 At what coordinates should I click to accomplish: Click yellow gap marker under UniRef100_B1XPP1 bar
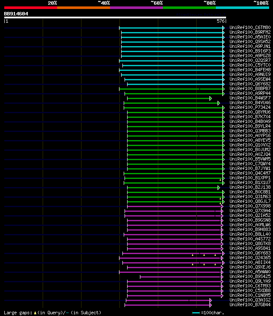coord(220,180)
